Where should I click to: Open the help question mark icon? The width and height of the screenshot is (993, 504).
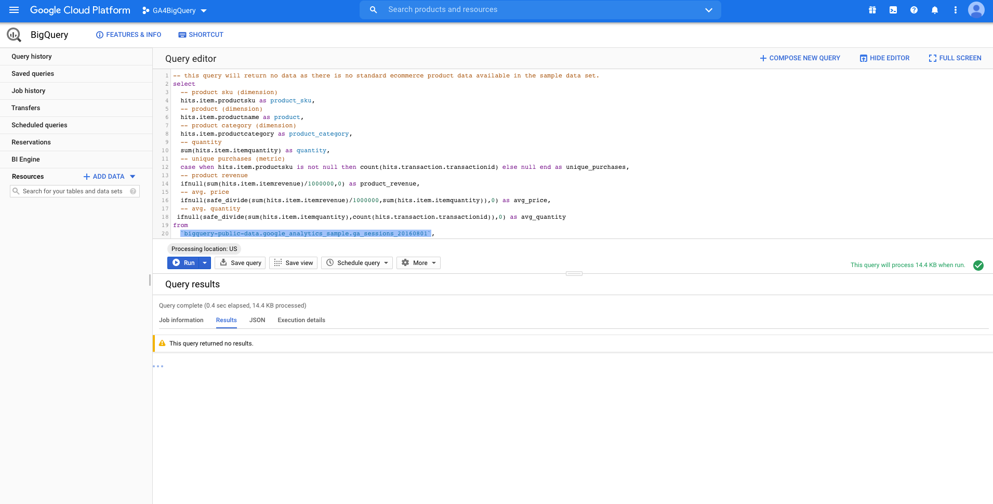coord(914,10)
